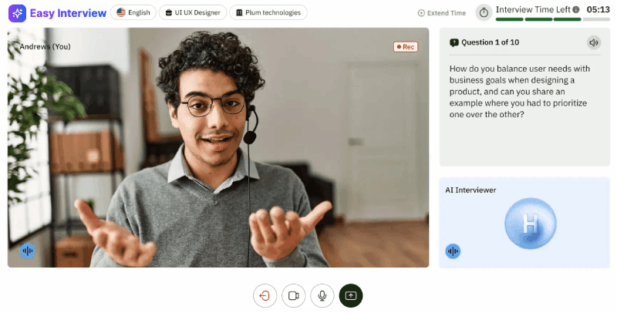Click the Andrews (You) name label
Screen dimensions: 617x313
click(45, 46)
